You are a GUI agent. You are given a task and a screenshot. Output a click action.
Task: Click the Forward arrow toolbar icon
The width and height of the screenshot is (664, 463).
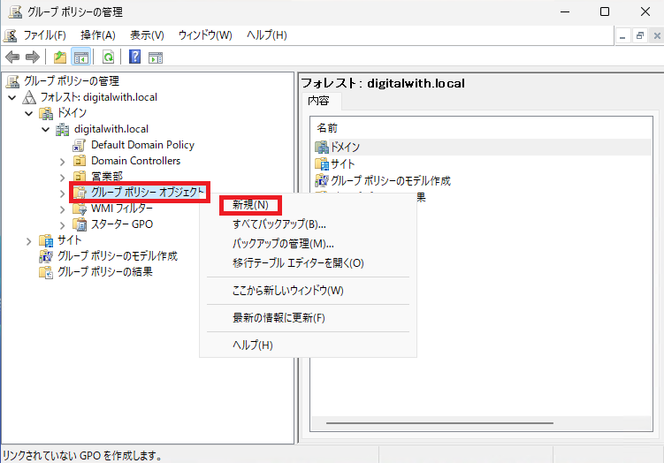coord(32,57)
